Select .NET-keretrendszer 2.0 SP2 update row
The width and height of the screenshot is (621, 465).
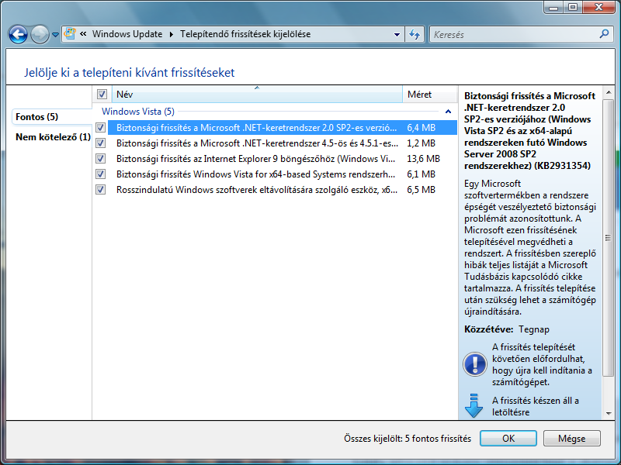(x=282, y=127)
